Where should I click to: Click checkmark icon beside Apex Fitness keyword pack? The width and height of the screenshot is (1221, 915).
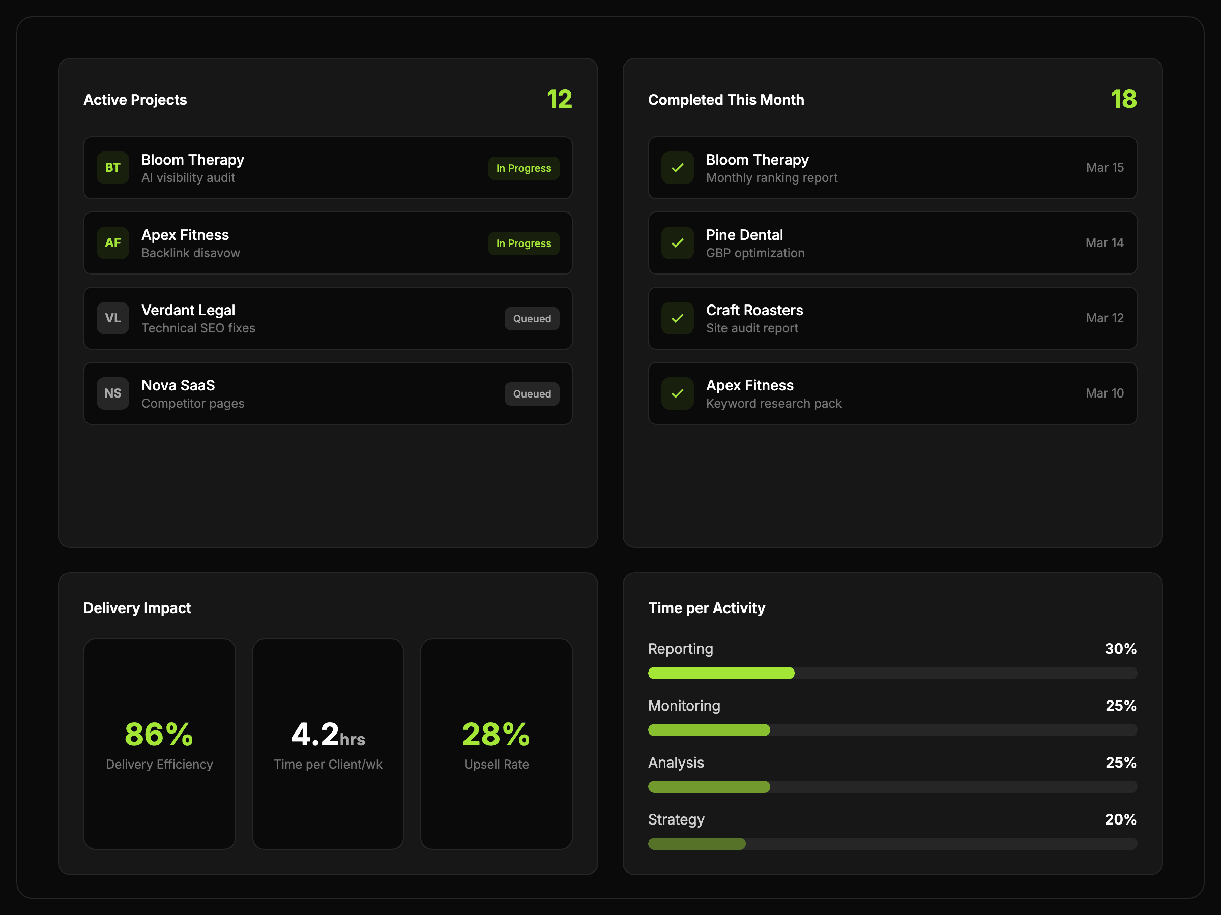pos(677,393)
